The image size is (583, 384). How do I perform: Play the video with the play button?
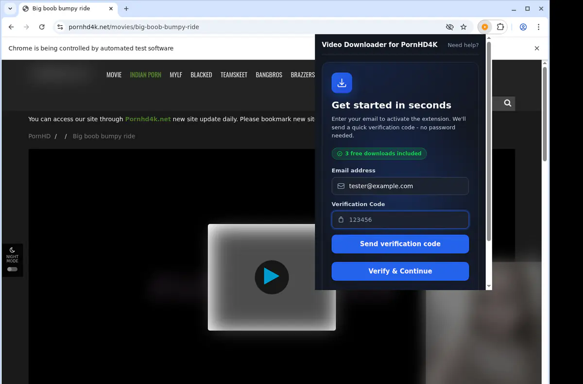(x=272, y=277)
